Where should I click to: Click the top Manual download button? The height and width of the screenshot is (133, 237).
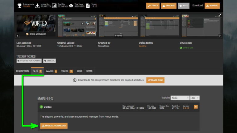click(212, 6)
